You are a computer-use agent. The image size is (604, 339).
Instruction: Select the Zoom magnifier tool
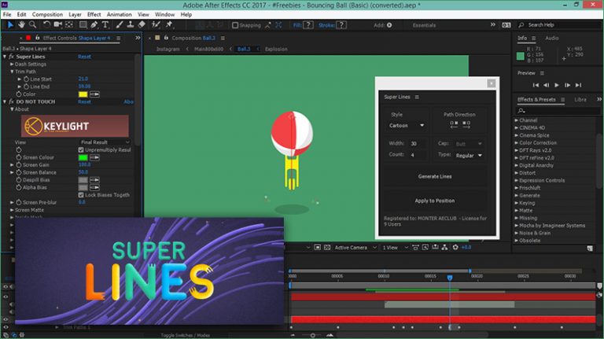click(32, 25)
